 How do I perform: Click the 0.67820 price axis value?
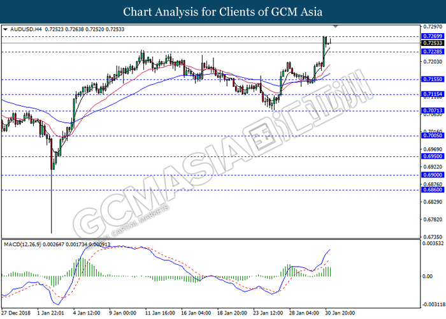click(433, 219)
